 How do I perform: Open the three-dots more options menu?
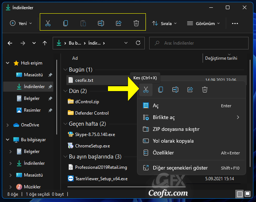pyautogui.click(x=235, y=24)
